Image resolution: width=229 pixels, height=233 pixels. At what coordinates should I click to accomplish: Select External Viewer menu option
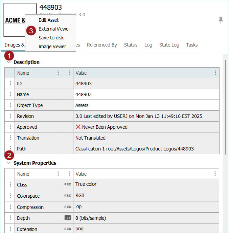pos(54,29)
